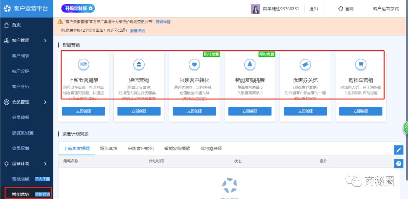This screenshot has height=199, width=408.
Task: Click the ticket icon for 优惠券关怀
Action: pos(305,64)
